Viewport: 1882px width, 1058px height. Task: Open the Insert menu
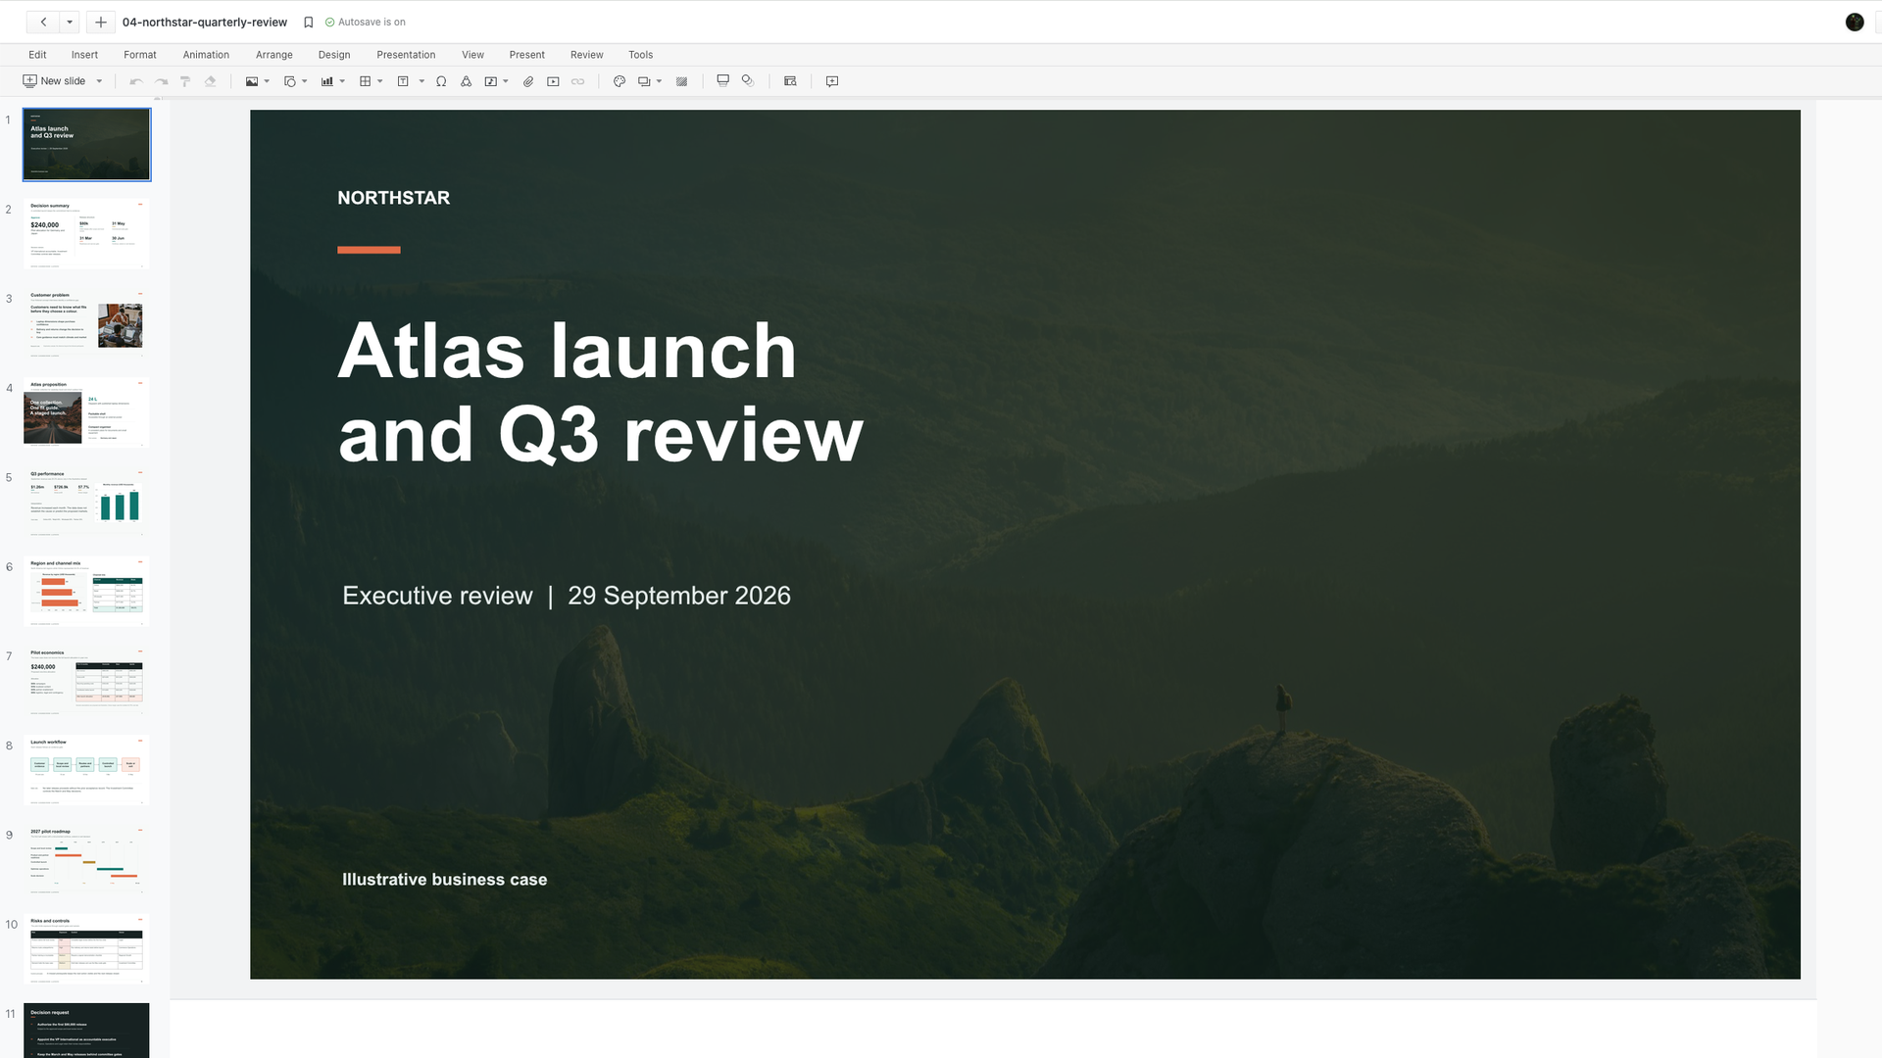pos(84,55)
